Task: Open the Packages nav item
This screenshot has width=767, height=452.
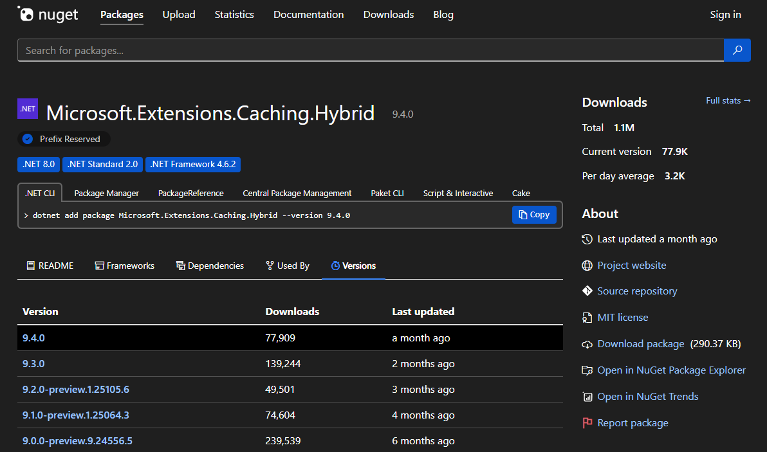Action: [x=122, y=15]
